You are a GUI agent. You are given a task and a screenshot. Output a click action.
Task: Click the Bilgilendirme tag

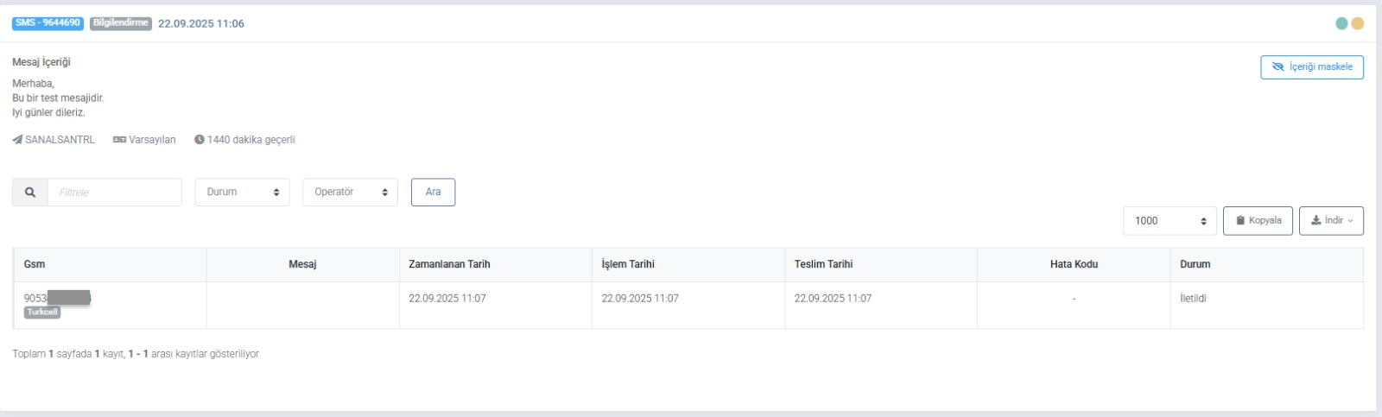point(120,23)
